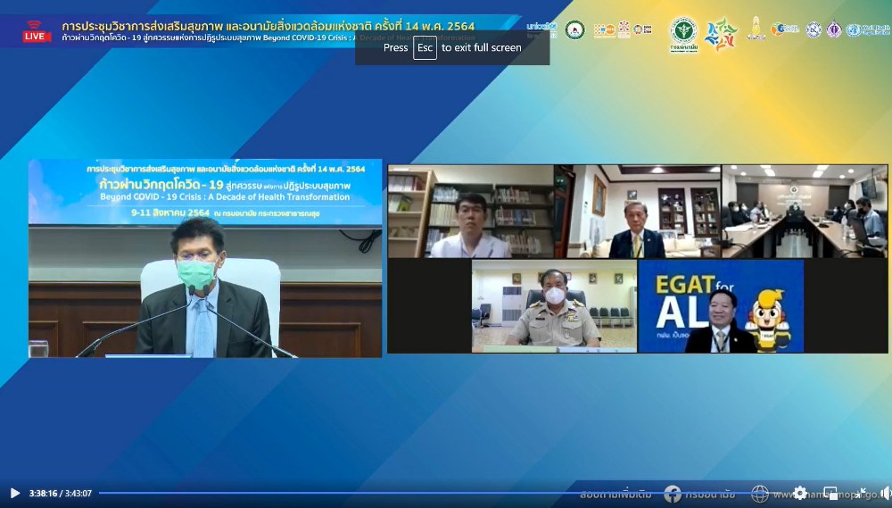892x508 pixels.
Task: Exit full screen with the collapse arrows icon
Action: tap(860, 493)
